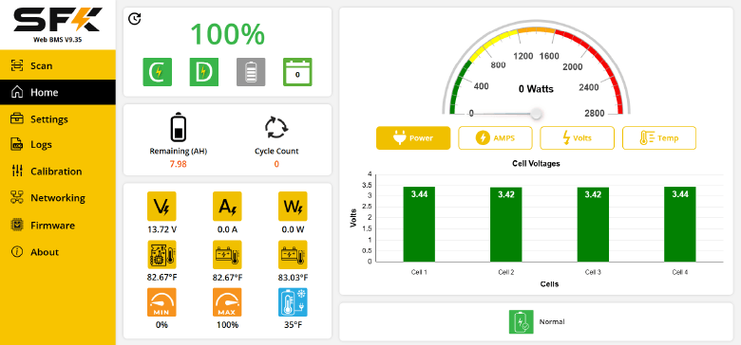741x345 pixels.
Task: Click the 0.0 A current reading
Action: point(227,229)
